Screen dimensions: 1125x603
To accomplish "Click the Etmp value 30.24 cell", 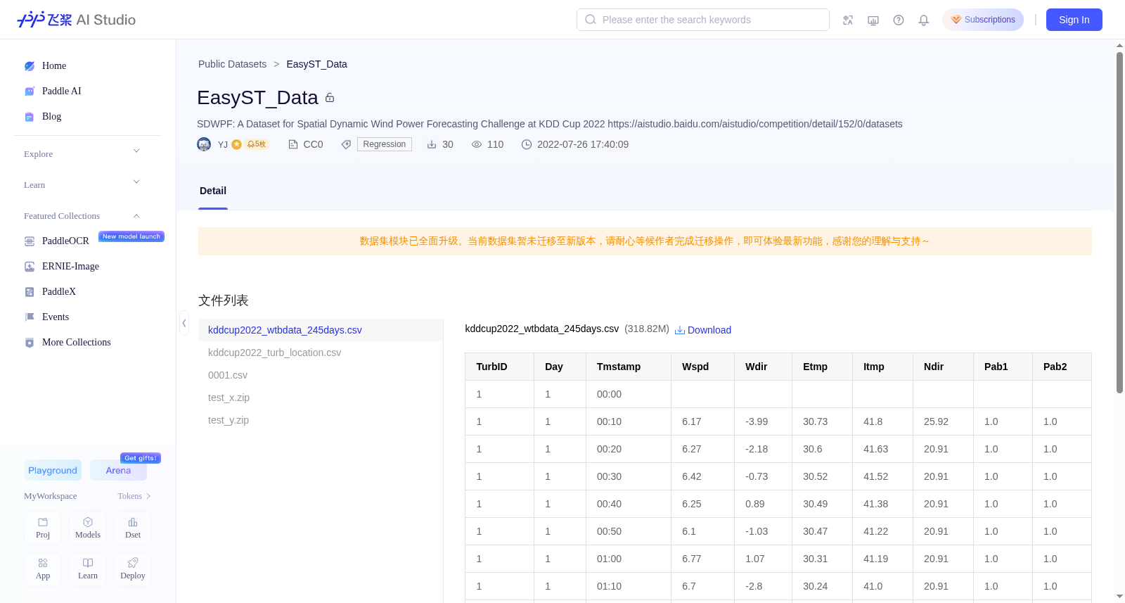I will click(823, 586).
